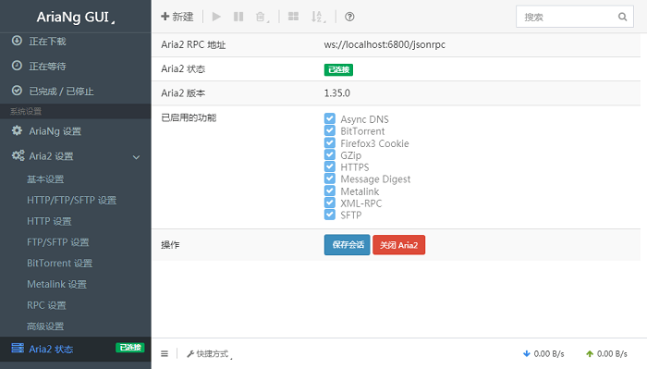Click the server icon beside Aria2 状态
The image size is (647, 369).
(18, 348)
